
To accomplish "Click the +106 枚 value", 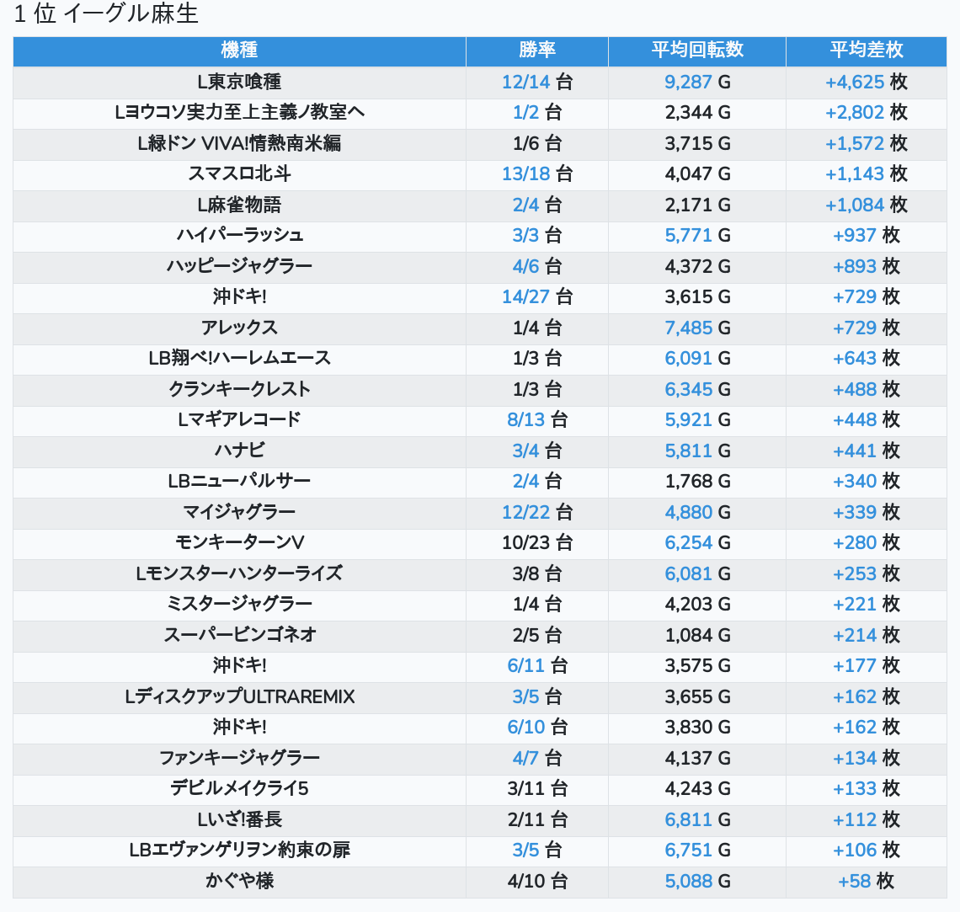I will point(867,851).
